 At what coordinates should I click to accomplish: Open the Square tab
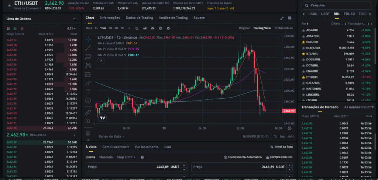coord(199,18)
